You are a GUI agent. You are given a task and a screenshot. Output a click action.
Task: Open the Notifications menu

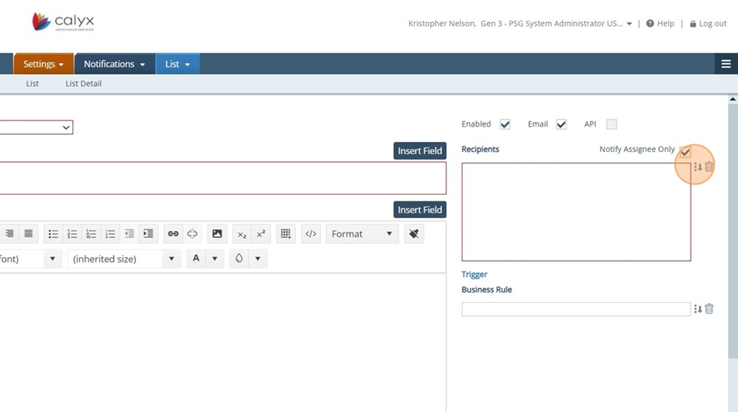114,64
